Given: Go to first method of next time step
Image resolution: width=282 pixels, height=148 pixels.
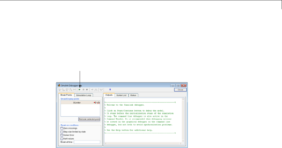Looking at the screenshot, I should (71, 90).
